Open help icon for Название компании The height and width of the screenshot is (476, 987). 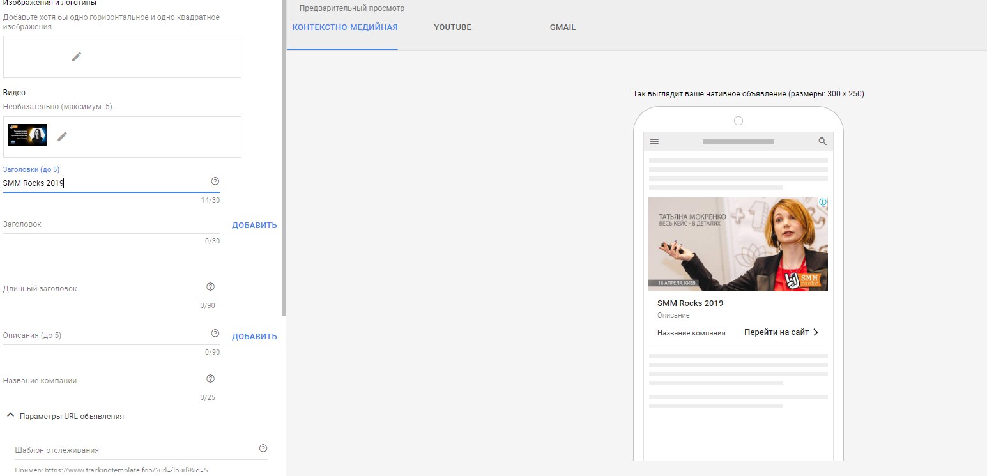pyautogui.click(x=211, y=378)
